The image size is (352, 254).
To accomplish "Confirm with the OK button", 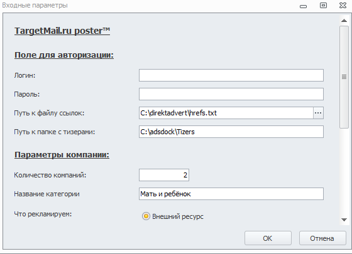I will [268, 238].
